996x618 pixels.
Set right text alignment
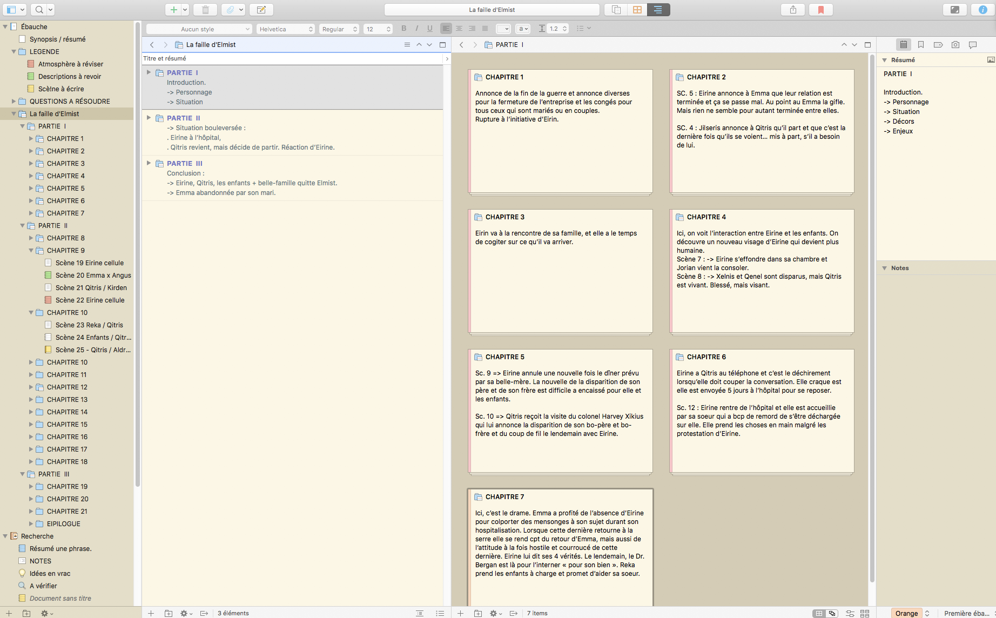point(472,29)
